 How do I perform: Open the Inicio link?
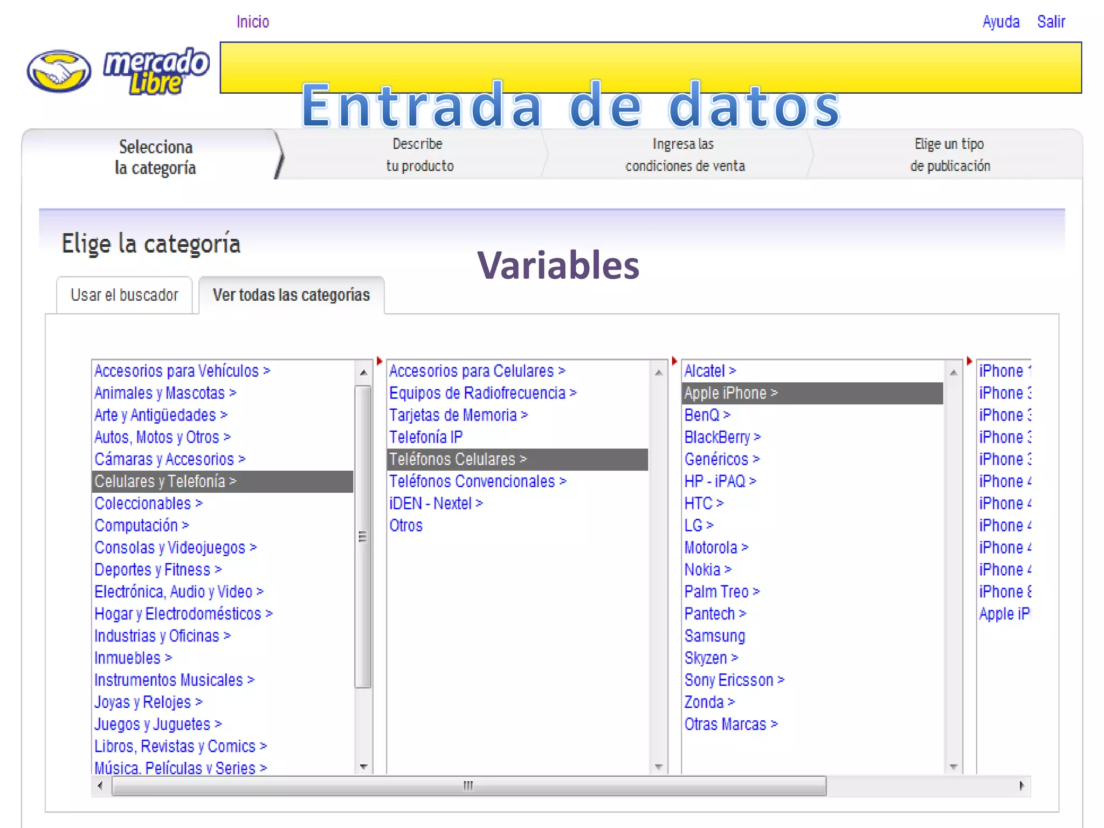[x=253, y=22]
